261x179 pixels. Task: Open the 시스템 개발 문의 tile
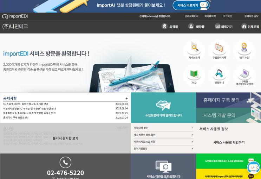pyautogui.click(x=229, y=115)
